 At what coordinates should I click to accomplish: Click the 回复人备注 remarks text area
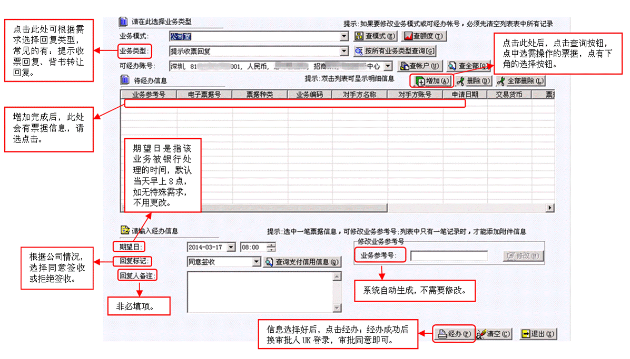click(260, 291)
